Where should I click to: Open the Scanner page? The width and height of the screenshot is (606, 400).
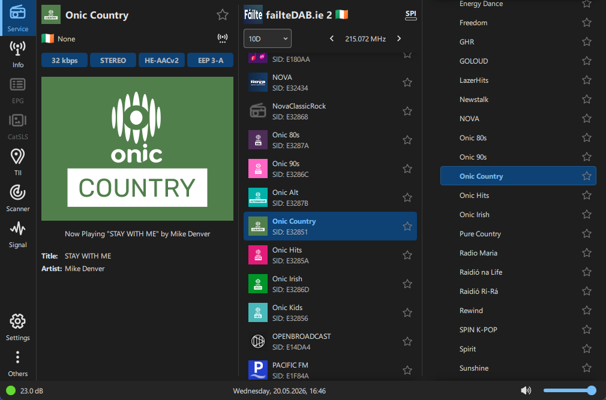(x=18, y=199)
